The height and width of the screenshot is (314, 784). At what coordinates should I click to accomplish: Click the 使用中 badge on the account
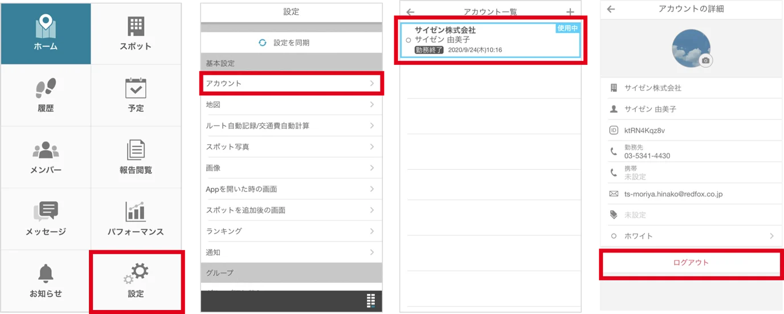pyautogui.click(x=567, y=28)
